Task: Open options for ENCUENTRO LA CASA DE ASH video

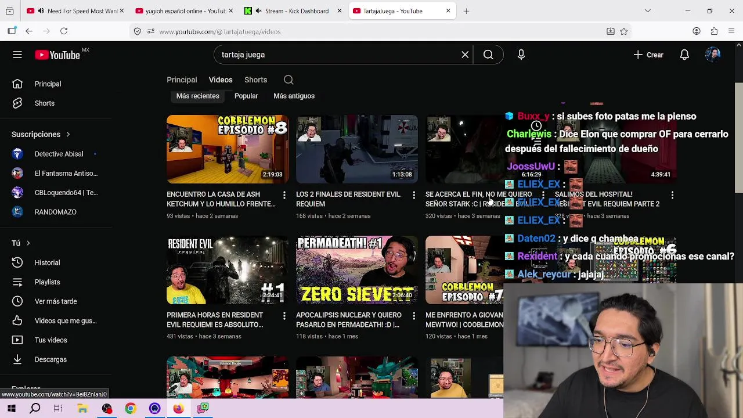Action: (284, 195)
